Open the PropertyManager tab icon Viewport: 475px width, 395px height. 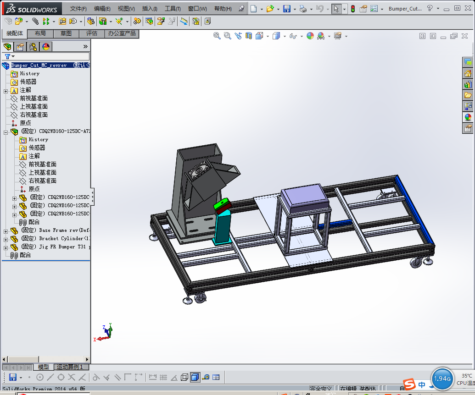tap(20, 47)
